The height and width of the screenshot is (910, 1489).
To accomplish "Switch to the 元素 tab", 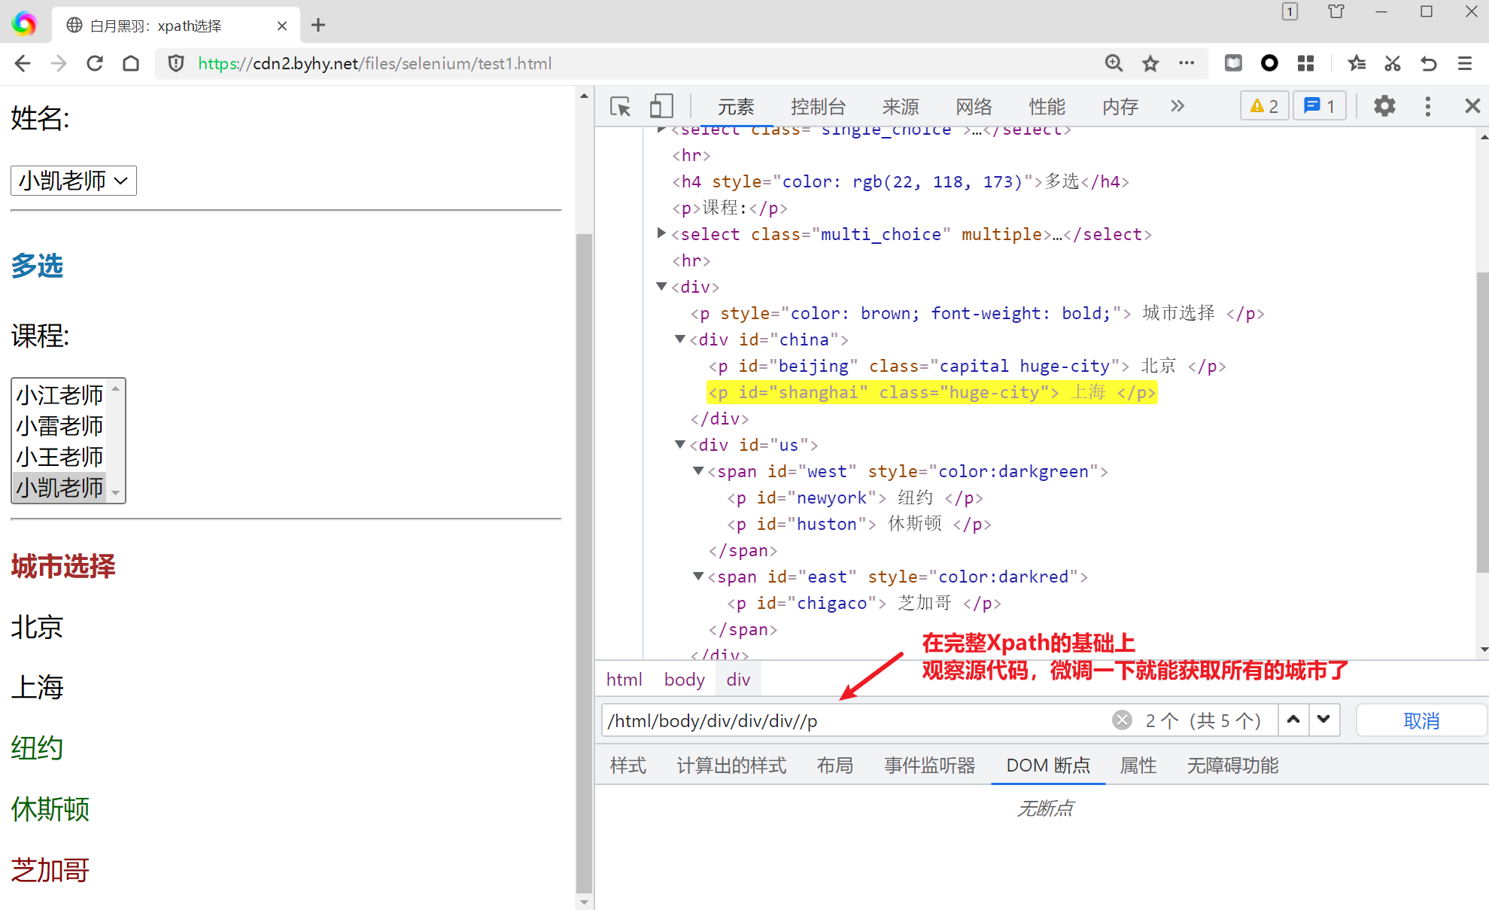I will 736,107.
